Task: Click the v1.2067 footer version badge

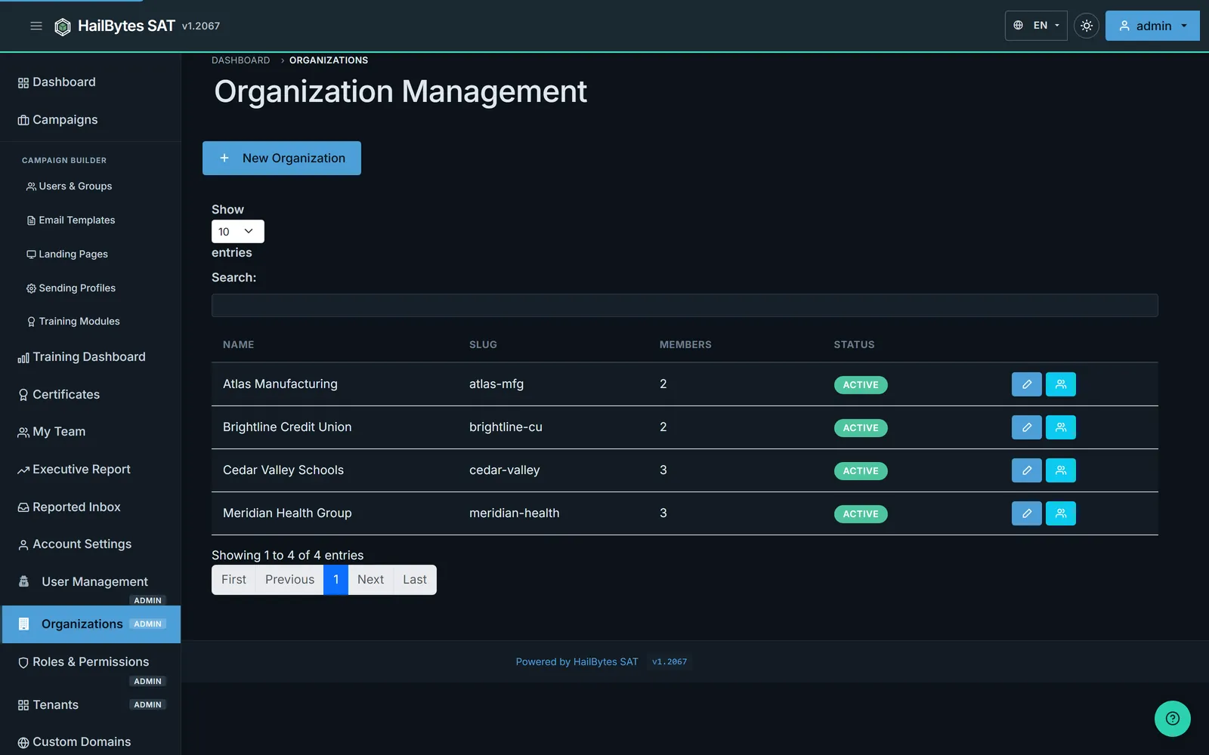Action: point(669,662)
